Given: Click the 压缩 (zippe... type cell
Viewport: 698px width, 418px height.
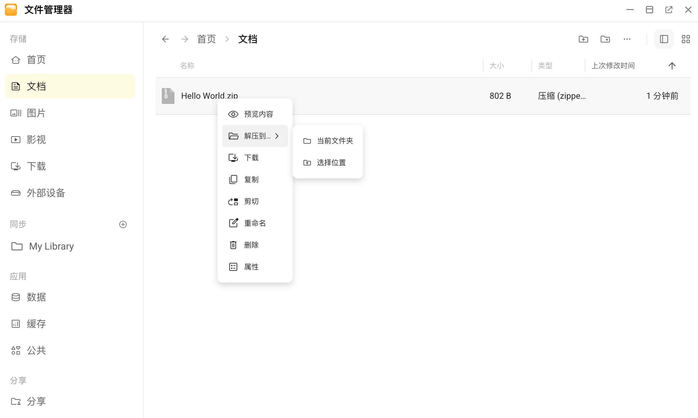Looking at the screenshot, I should pyautogui.click(x=562, y=96).
